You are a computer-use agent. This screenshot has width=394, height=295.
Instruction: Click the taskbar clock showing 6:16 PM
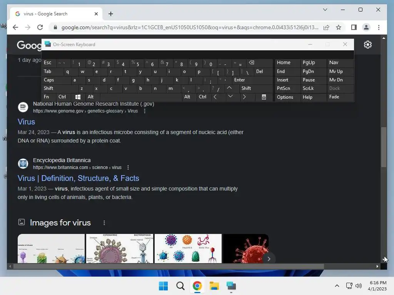(377, 286)
